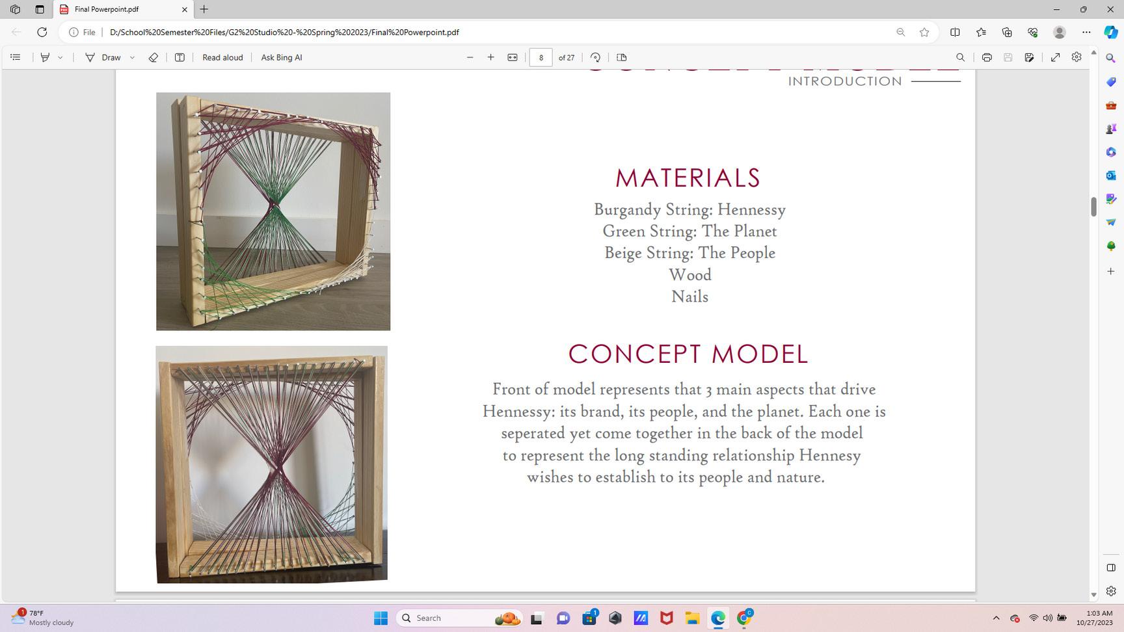Viewport: 1124px width, 632px height.
Task: Start Read aloud for this PDF
Action: [222, 57]
